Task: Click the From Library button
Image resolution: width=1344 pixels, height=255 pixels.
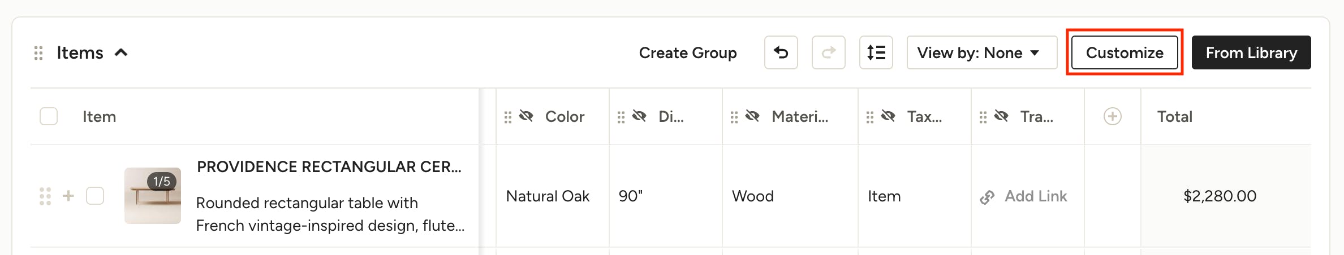Action: pos(1251,52)
